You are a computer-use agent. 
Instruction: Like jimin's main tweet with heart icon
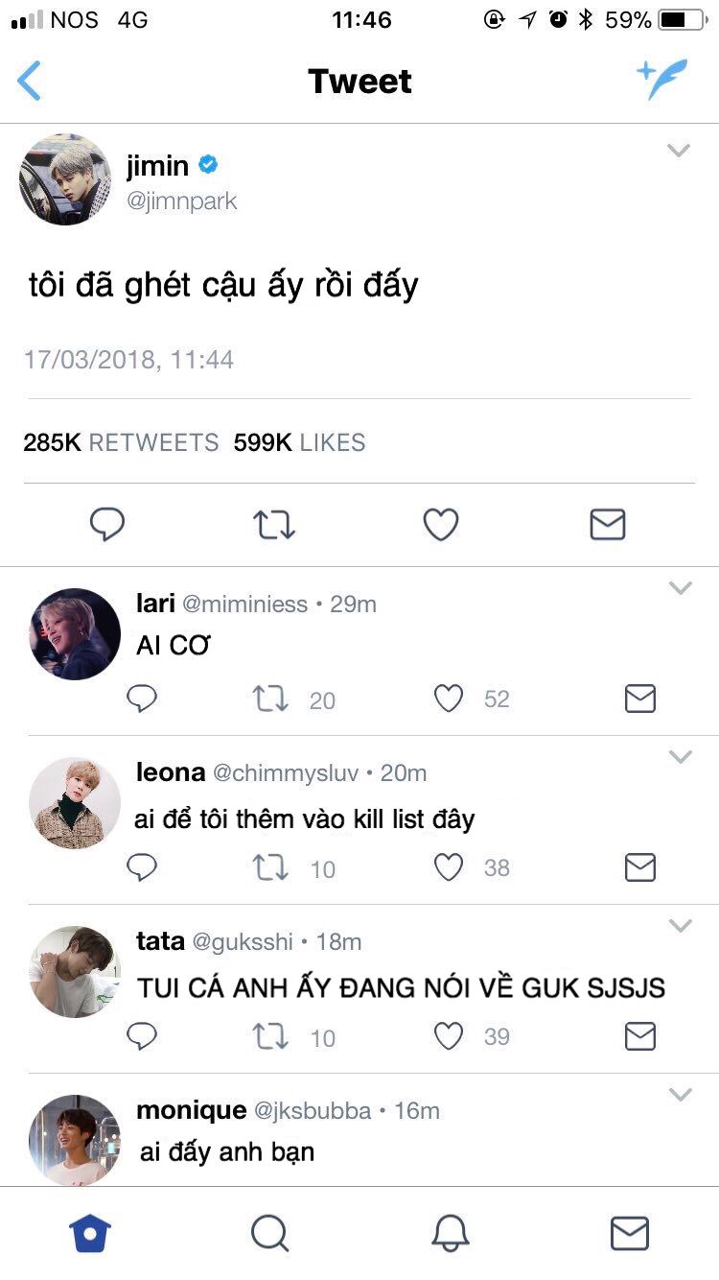441,525
